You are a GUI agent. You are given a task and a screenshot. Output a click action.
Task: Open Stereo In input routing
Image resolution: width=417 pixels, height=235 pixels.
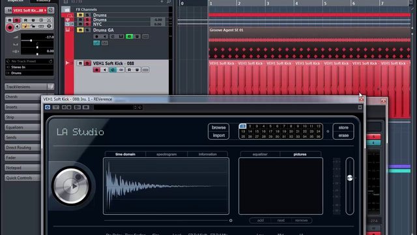coord(29,67)
